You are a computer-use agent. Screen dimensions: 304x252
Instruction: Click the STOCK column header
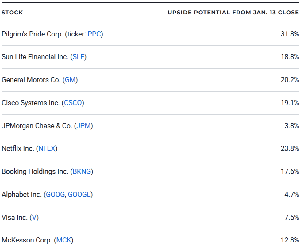[x=12, y=13]
